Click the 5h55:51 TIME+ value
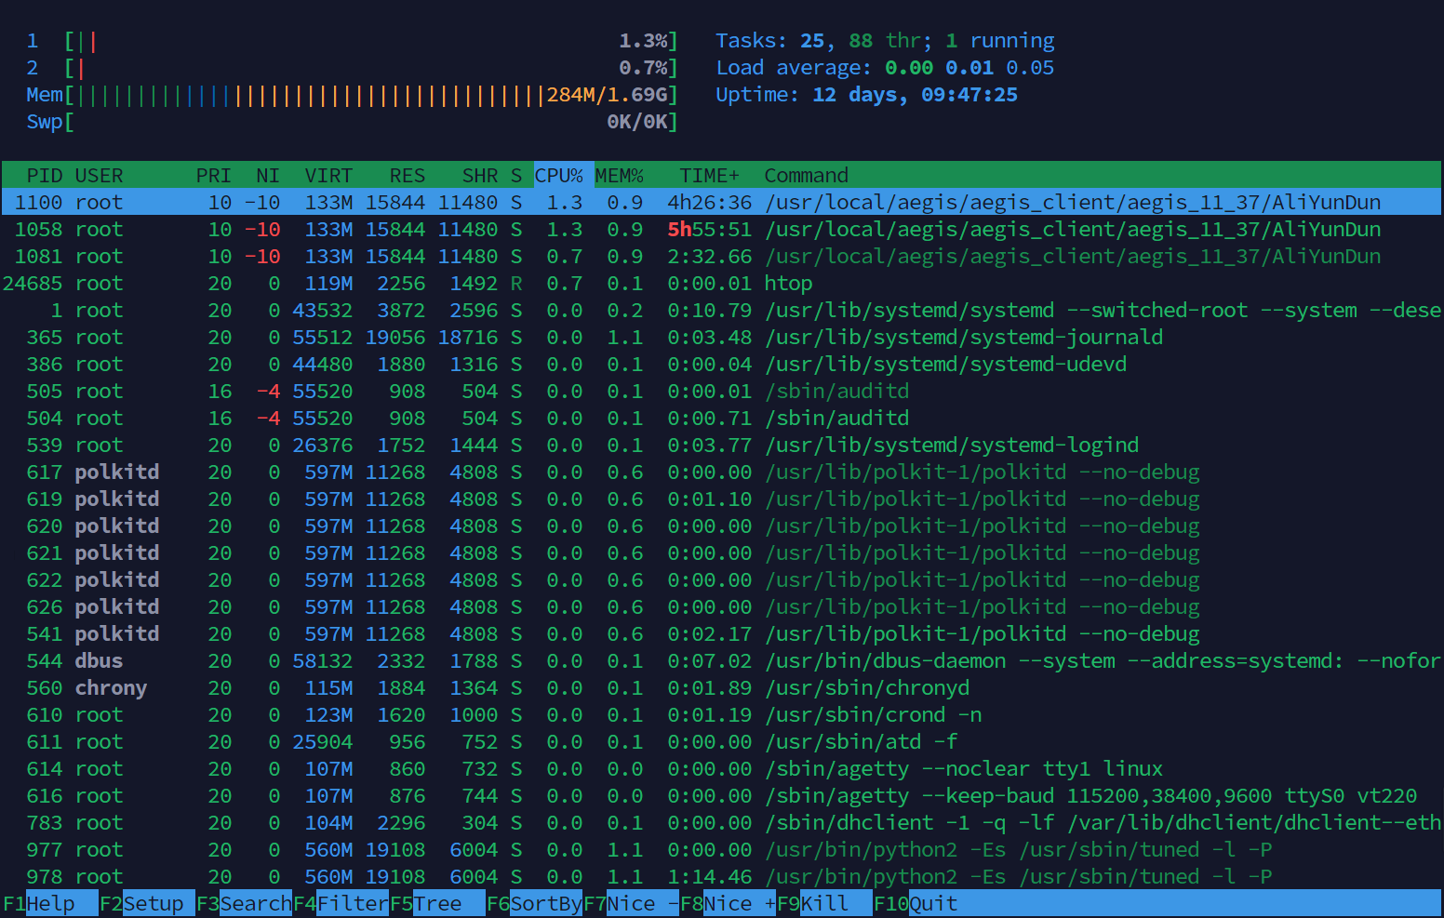1444x918 pixels. (x=710, y=230)
